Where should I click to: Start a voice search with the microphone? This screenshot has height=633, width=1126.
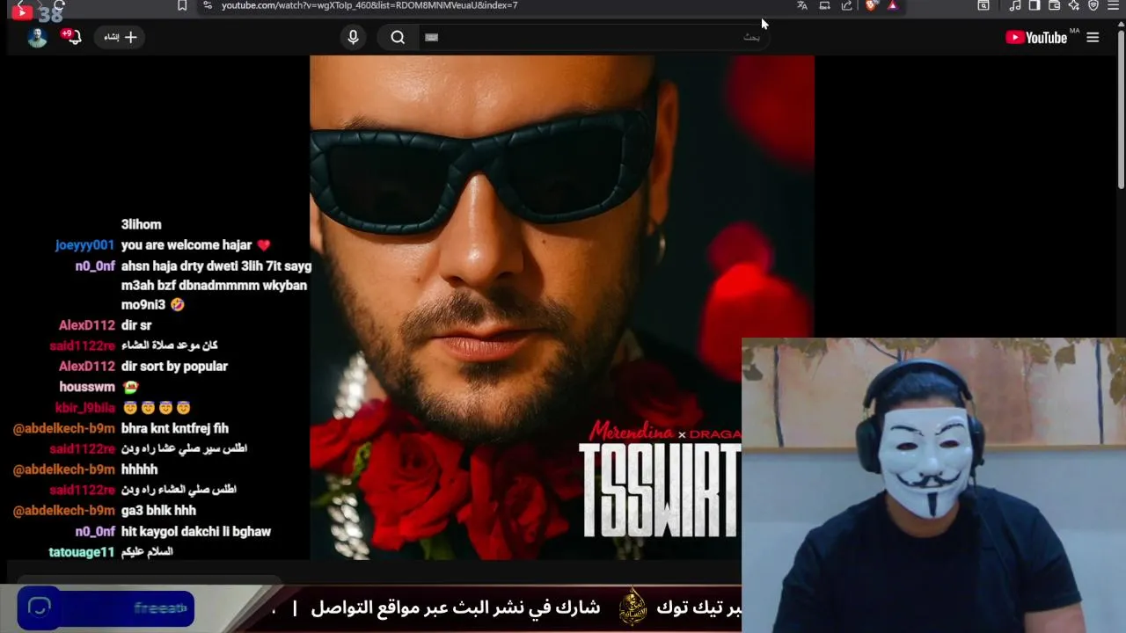click(353, 37)
